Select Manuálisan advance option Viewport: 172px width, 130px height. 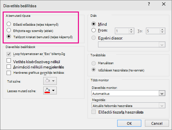coord(93,63)
